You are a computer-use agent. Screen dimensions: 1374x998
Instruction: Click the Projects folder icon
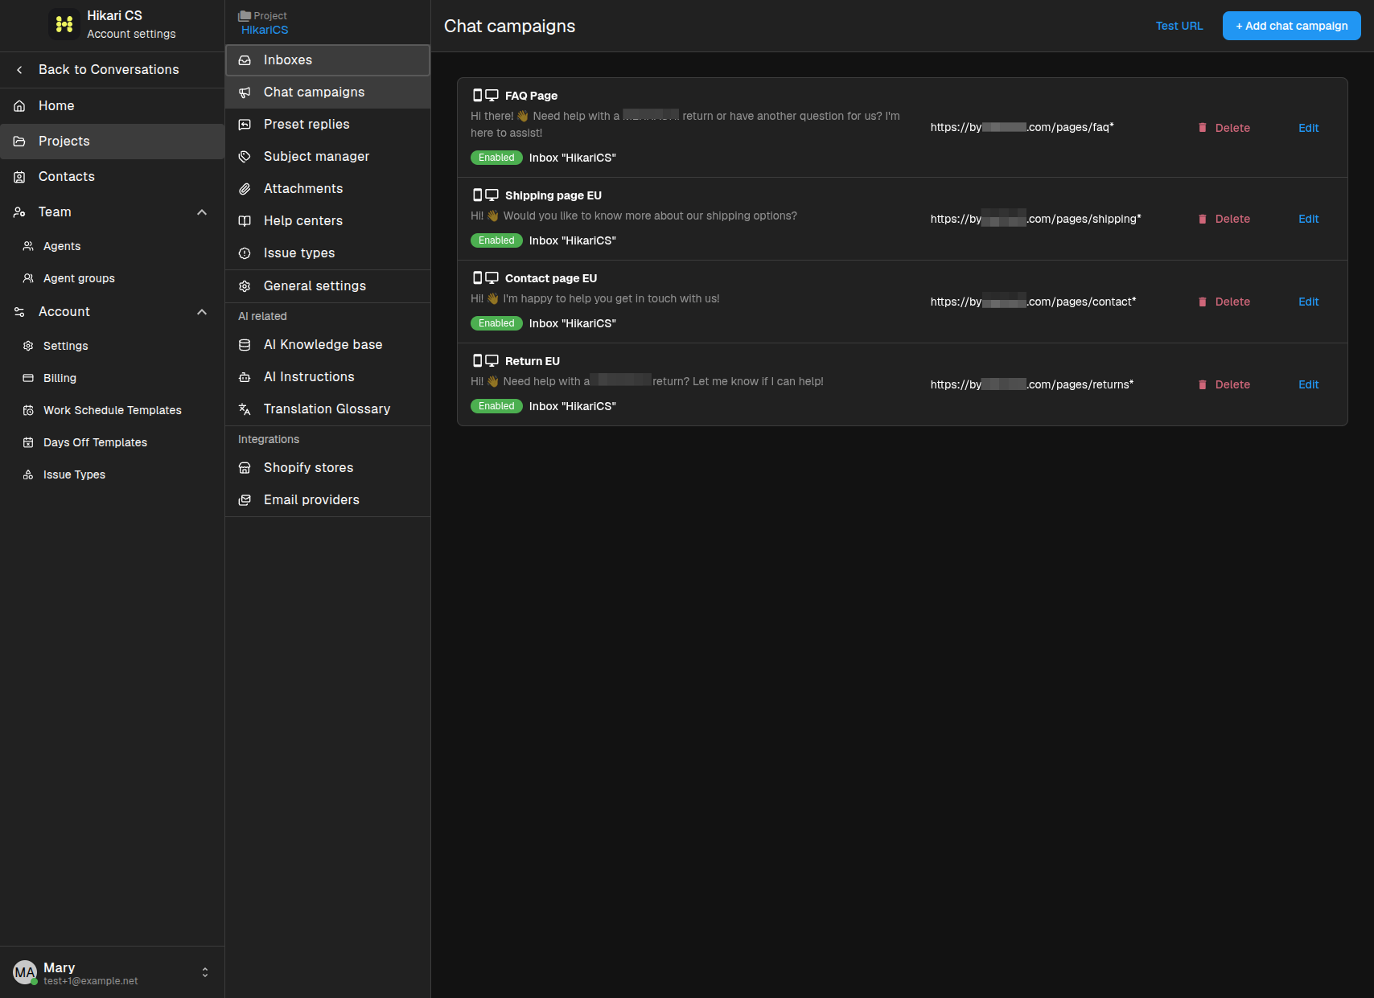19,142
